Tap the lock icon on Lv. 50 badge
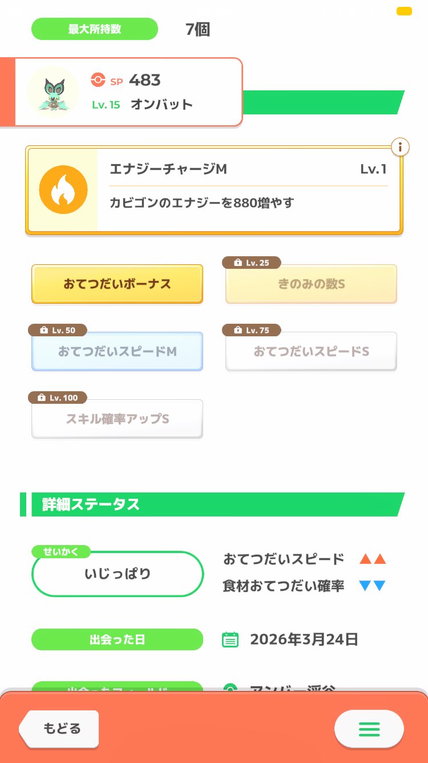 pos(43,331)
